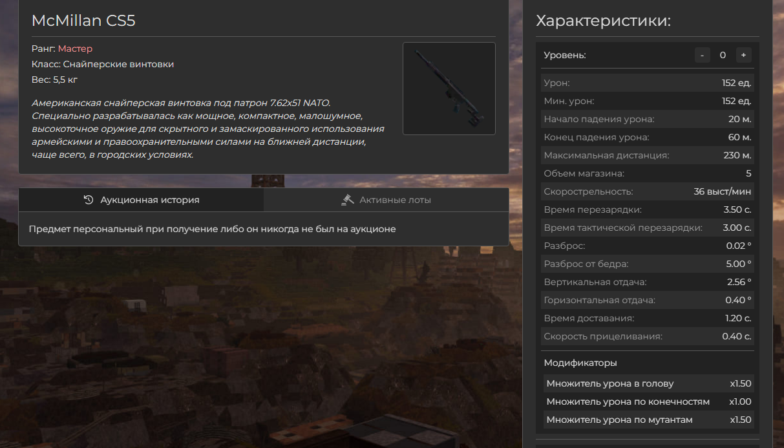The image size is (784, 448).
Task: Click the McMillan CS5 title
Action: click(83, 21)
